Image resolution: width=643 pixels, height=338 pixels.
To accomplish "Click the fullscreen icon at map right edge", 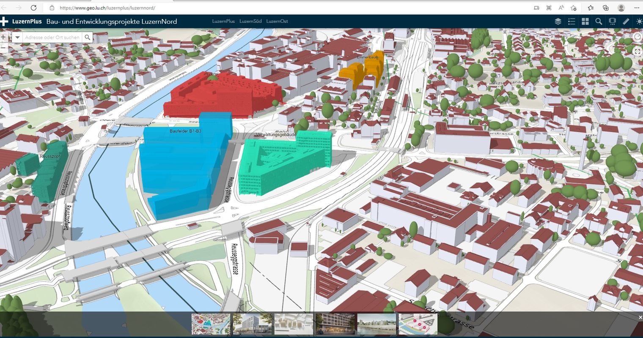I will [x=638, y=51].
